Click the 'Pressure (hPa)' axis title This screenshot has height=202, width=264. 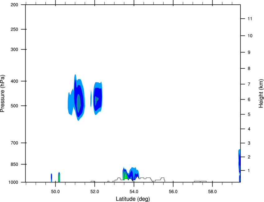tap(3, 94)
